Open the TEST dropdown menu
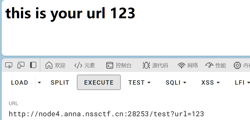Screen dimensions: 250x120 (140, 83)
